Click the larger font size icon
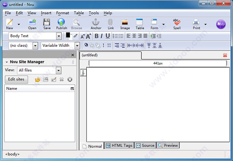Image resolution: width=233 pixels, height=161 pixels. (x=89, y=36)
